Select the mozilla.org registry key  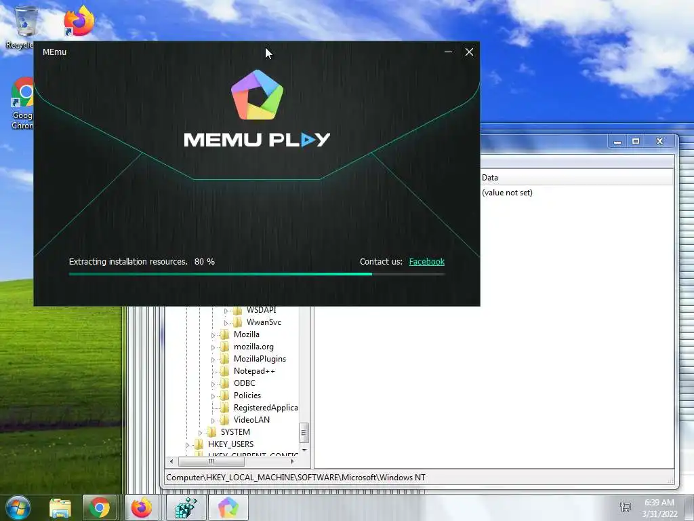tap(253, 347)
